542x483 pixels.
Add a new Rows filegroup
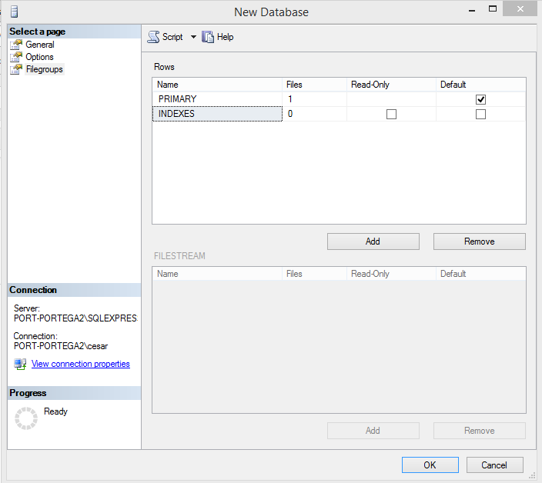(x=373, y=241)
